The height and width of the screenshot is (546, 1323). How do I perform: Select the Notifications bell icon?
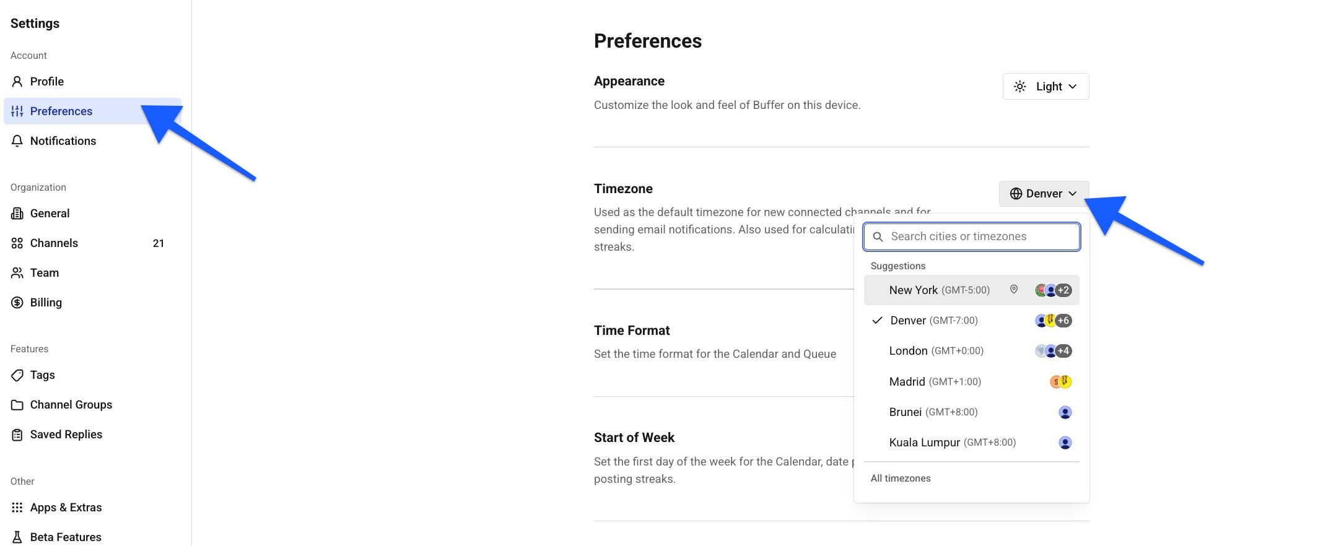[x=16, y=141]
